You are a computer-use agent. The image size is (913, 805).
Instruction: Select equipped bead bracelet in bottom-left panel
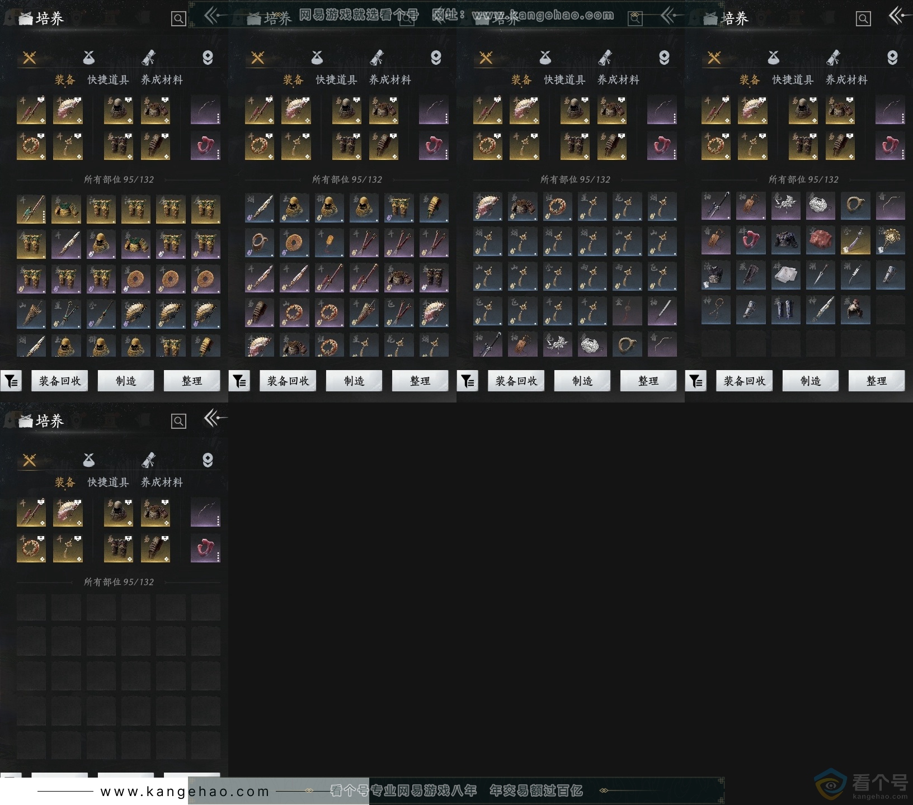31,548
